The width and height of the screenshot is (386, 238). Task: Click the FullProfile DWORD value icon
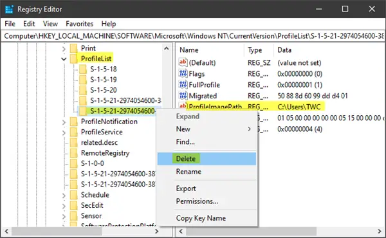pyautogui.click(x=183, y=85)
